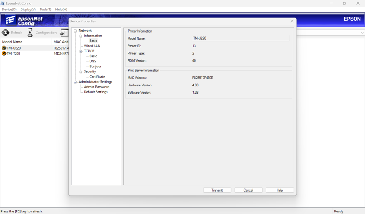Select the Security tree item label
Image resolution: width=365 pixels, height=214 pixels.
click(x=90, y=71)
